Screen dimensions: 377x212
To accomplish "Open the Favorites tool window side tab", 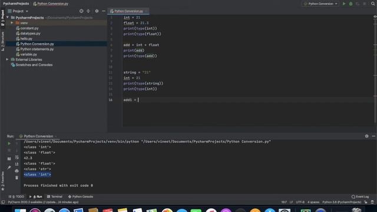I will (2, 181).
